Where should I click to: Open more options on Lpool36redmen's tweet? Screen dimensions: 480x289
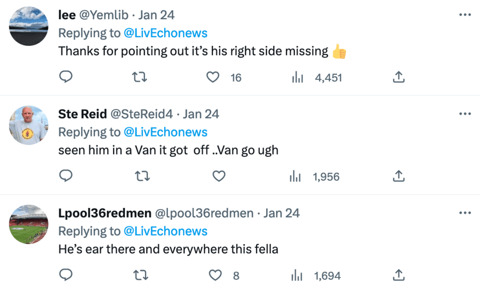(465, 213)
